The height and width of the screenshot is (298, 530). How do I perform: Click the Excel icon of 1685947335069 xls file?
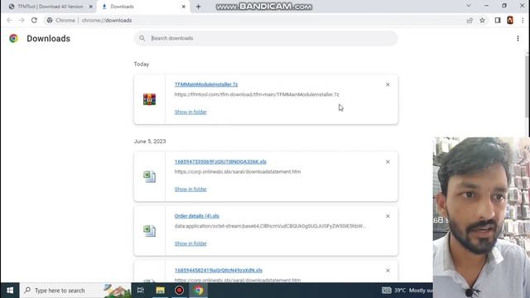pos(149,176)
